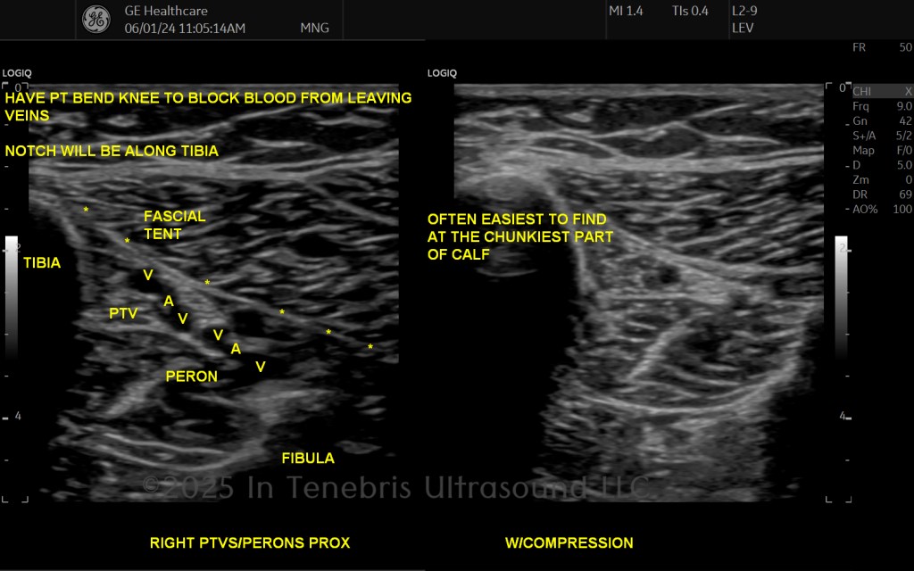Click the W/COMPRESSION caption
914x571 pixels.
[x=569, y=543]
